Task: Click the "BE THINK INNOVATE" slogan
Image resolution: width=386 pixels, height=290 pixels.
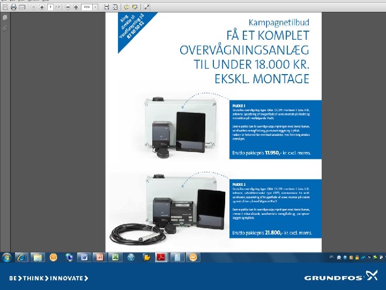Action: pos(49,278)
